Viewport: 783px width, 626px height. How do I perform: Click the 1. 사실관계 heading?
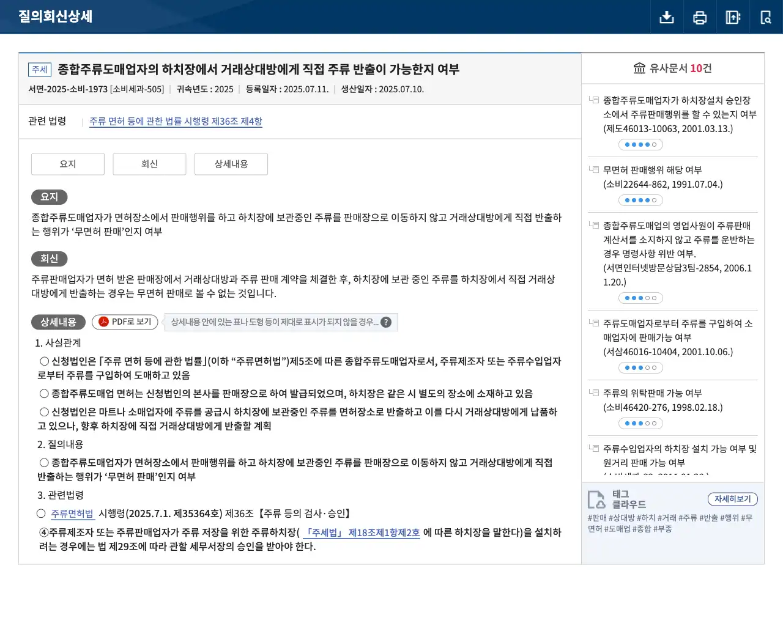click(58, 343)
